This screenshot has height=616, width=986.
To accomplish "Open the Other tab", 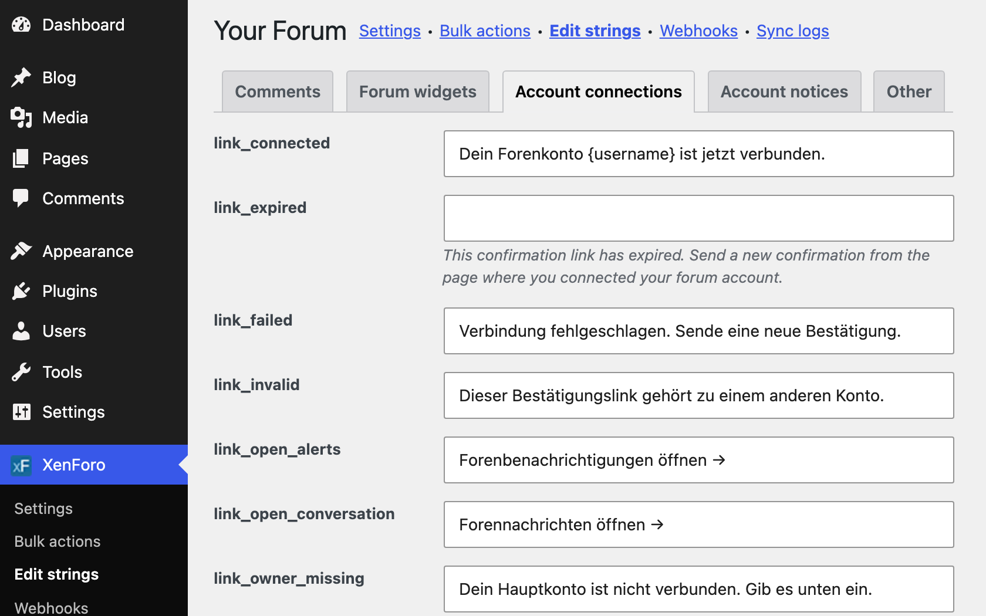I will 909,92.
